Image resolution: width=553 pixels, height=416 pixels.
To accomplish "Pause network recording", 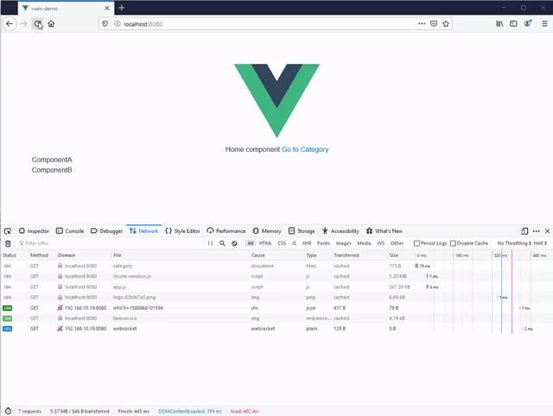I will click(210, 243).
